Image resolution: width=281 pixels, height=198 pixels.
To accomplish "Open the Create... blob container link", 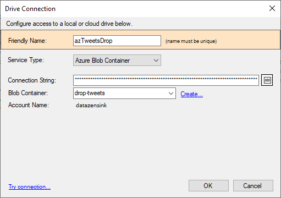I will click(192, 94).
